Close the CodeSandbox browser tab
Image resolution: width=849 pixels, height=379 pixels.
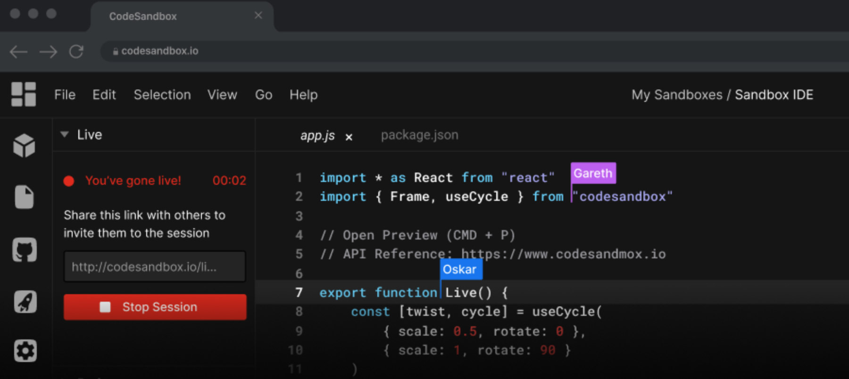tap(258, 16)
